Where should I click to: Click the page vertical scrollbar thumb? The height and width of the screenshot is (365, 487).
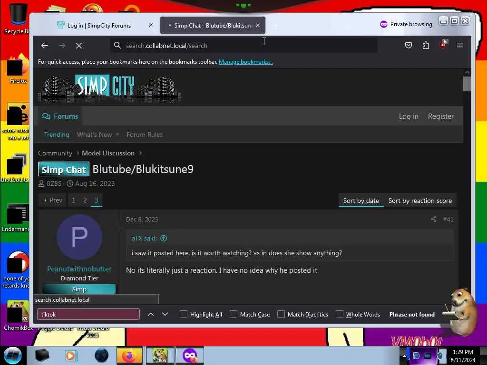467,84
